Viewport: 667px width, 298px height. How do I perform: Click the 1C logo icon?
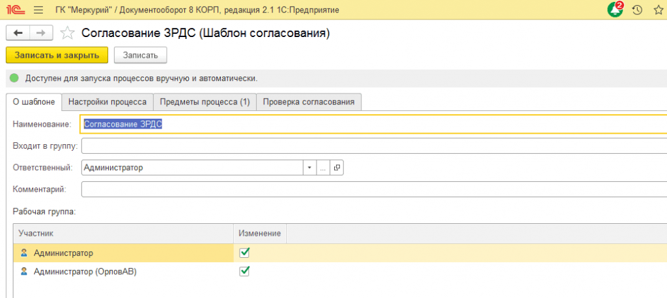pyautogui.click(x=16, y=10)
